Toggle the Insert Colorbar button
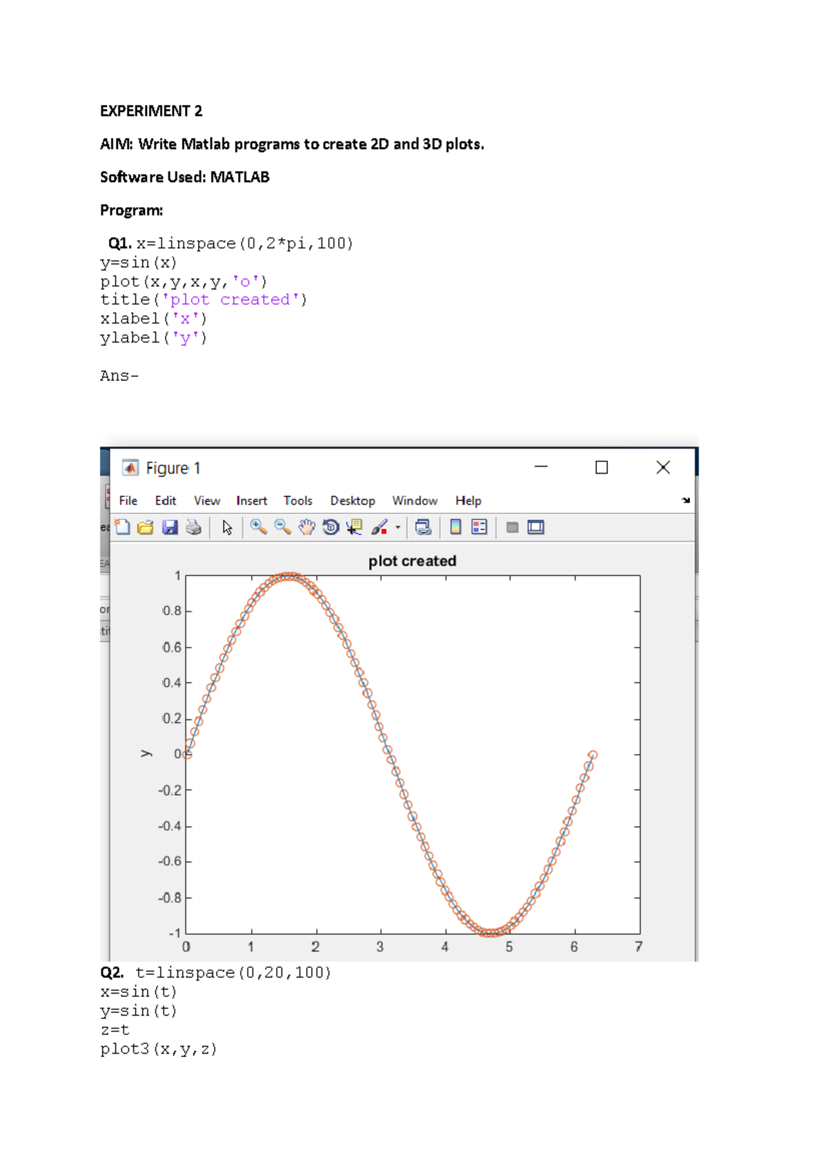Screen dimensions: 828x1171 tap(455, 528)
